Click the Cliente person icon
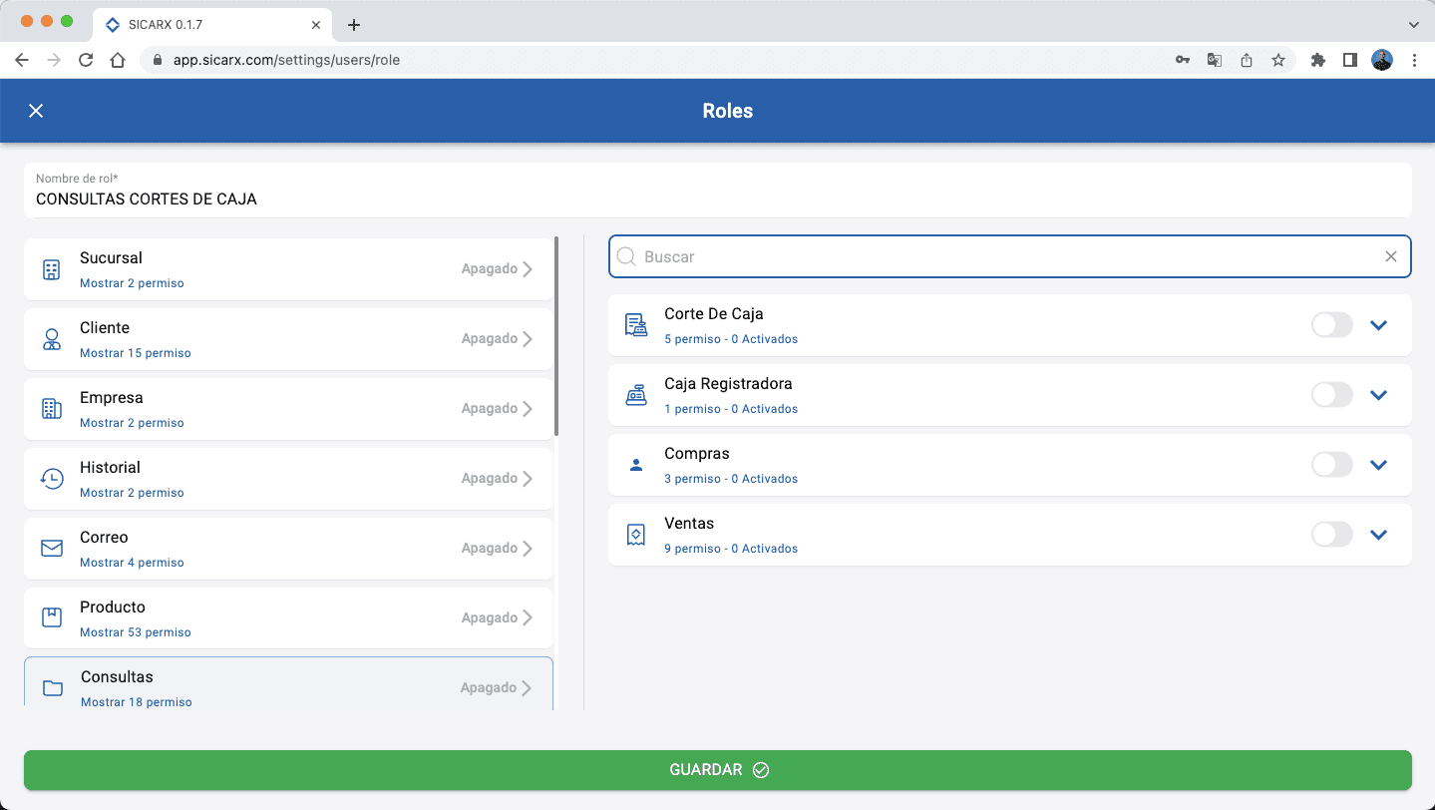This screenshot has height=810, width=1435. (x=52, y=339)
